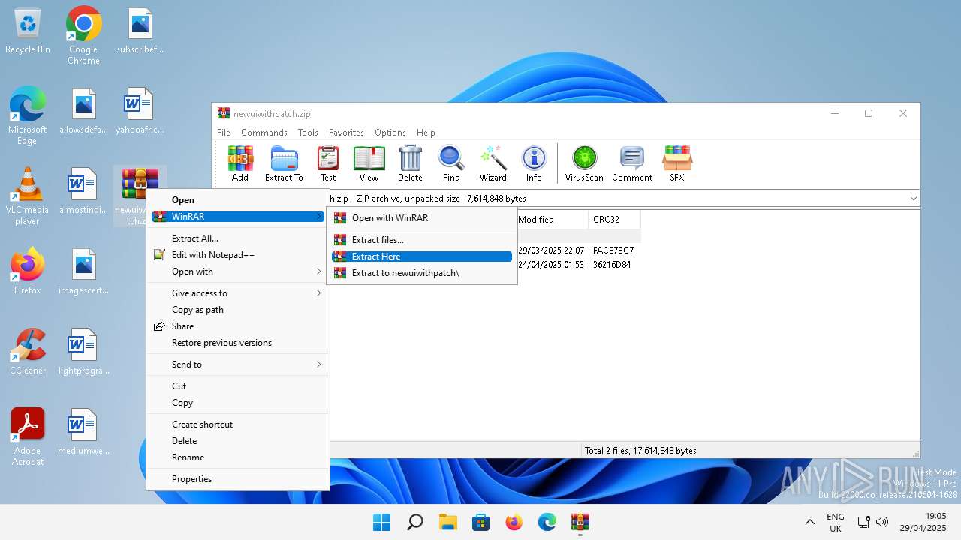This screenshot has width=961, height=540.
Task: Select the yahooafric Word document icon
Action: click(140, 111)
